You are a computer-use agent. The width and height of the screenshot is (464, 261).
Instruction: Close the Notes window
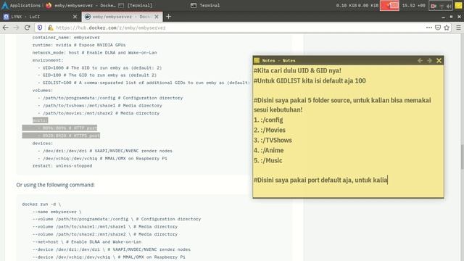point(439,60)
